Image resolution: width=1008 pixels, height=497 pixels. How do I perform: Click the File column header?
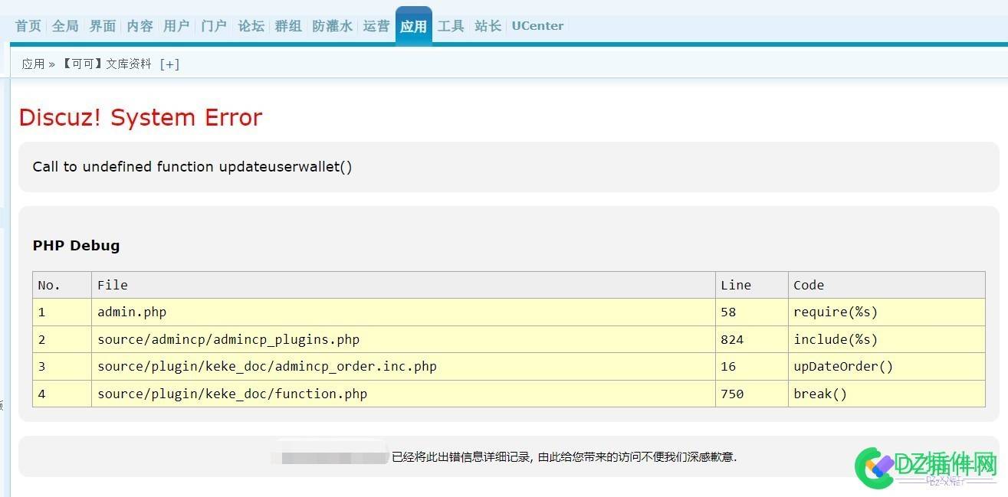tap(403, 285)
